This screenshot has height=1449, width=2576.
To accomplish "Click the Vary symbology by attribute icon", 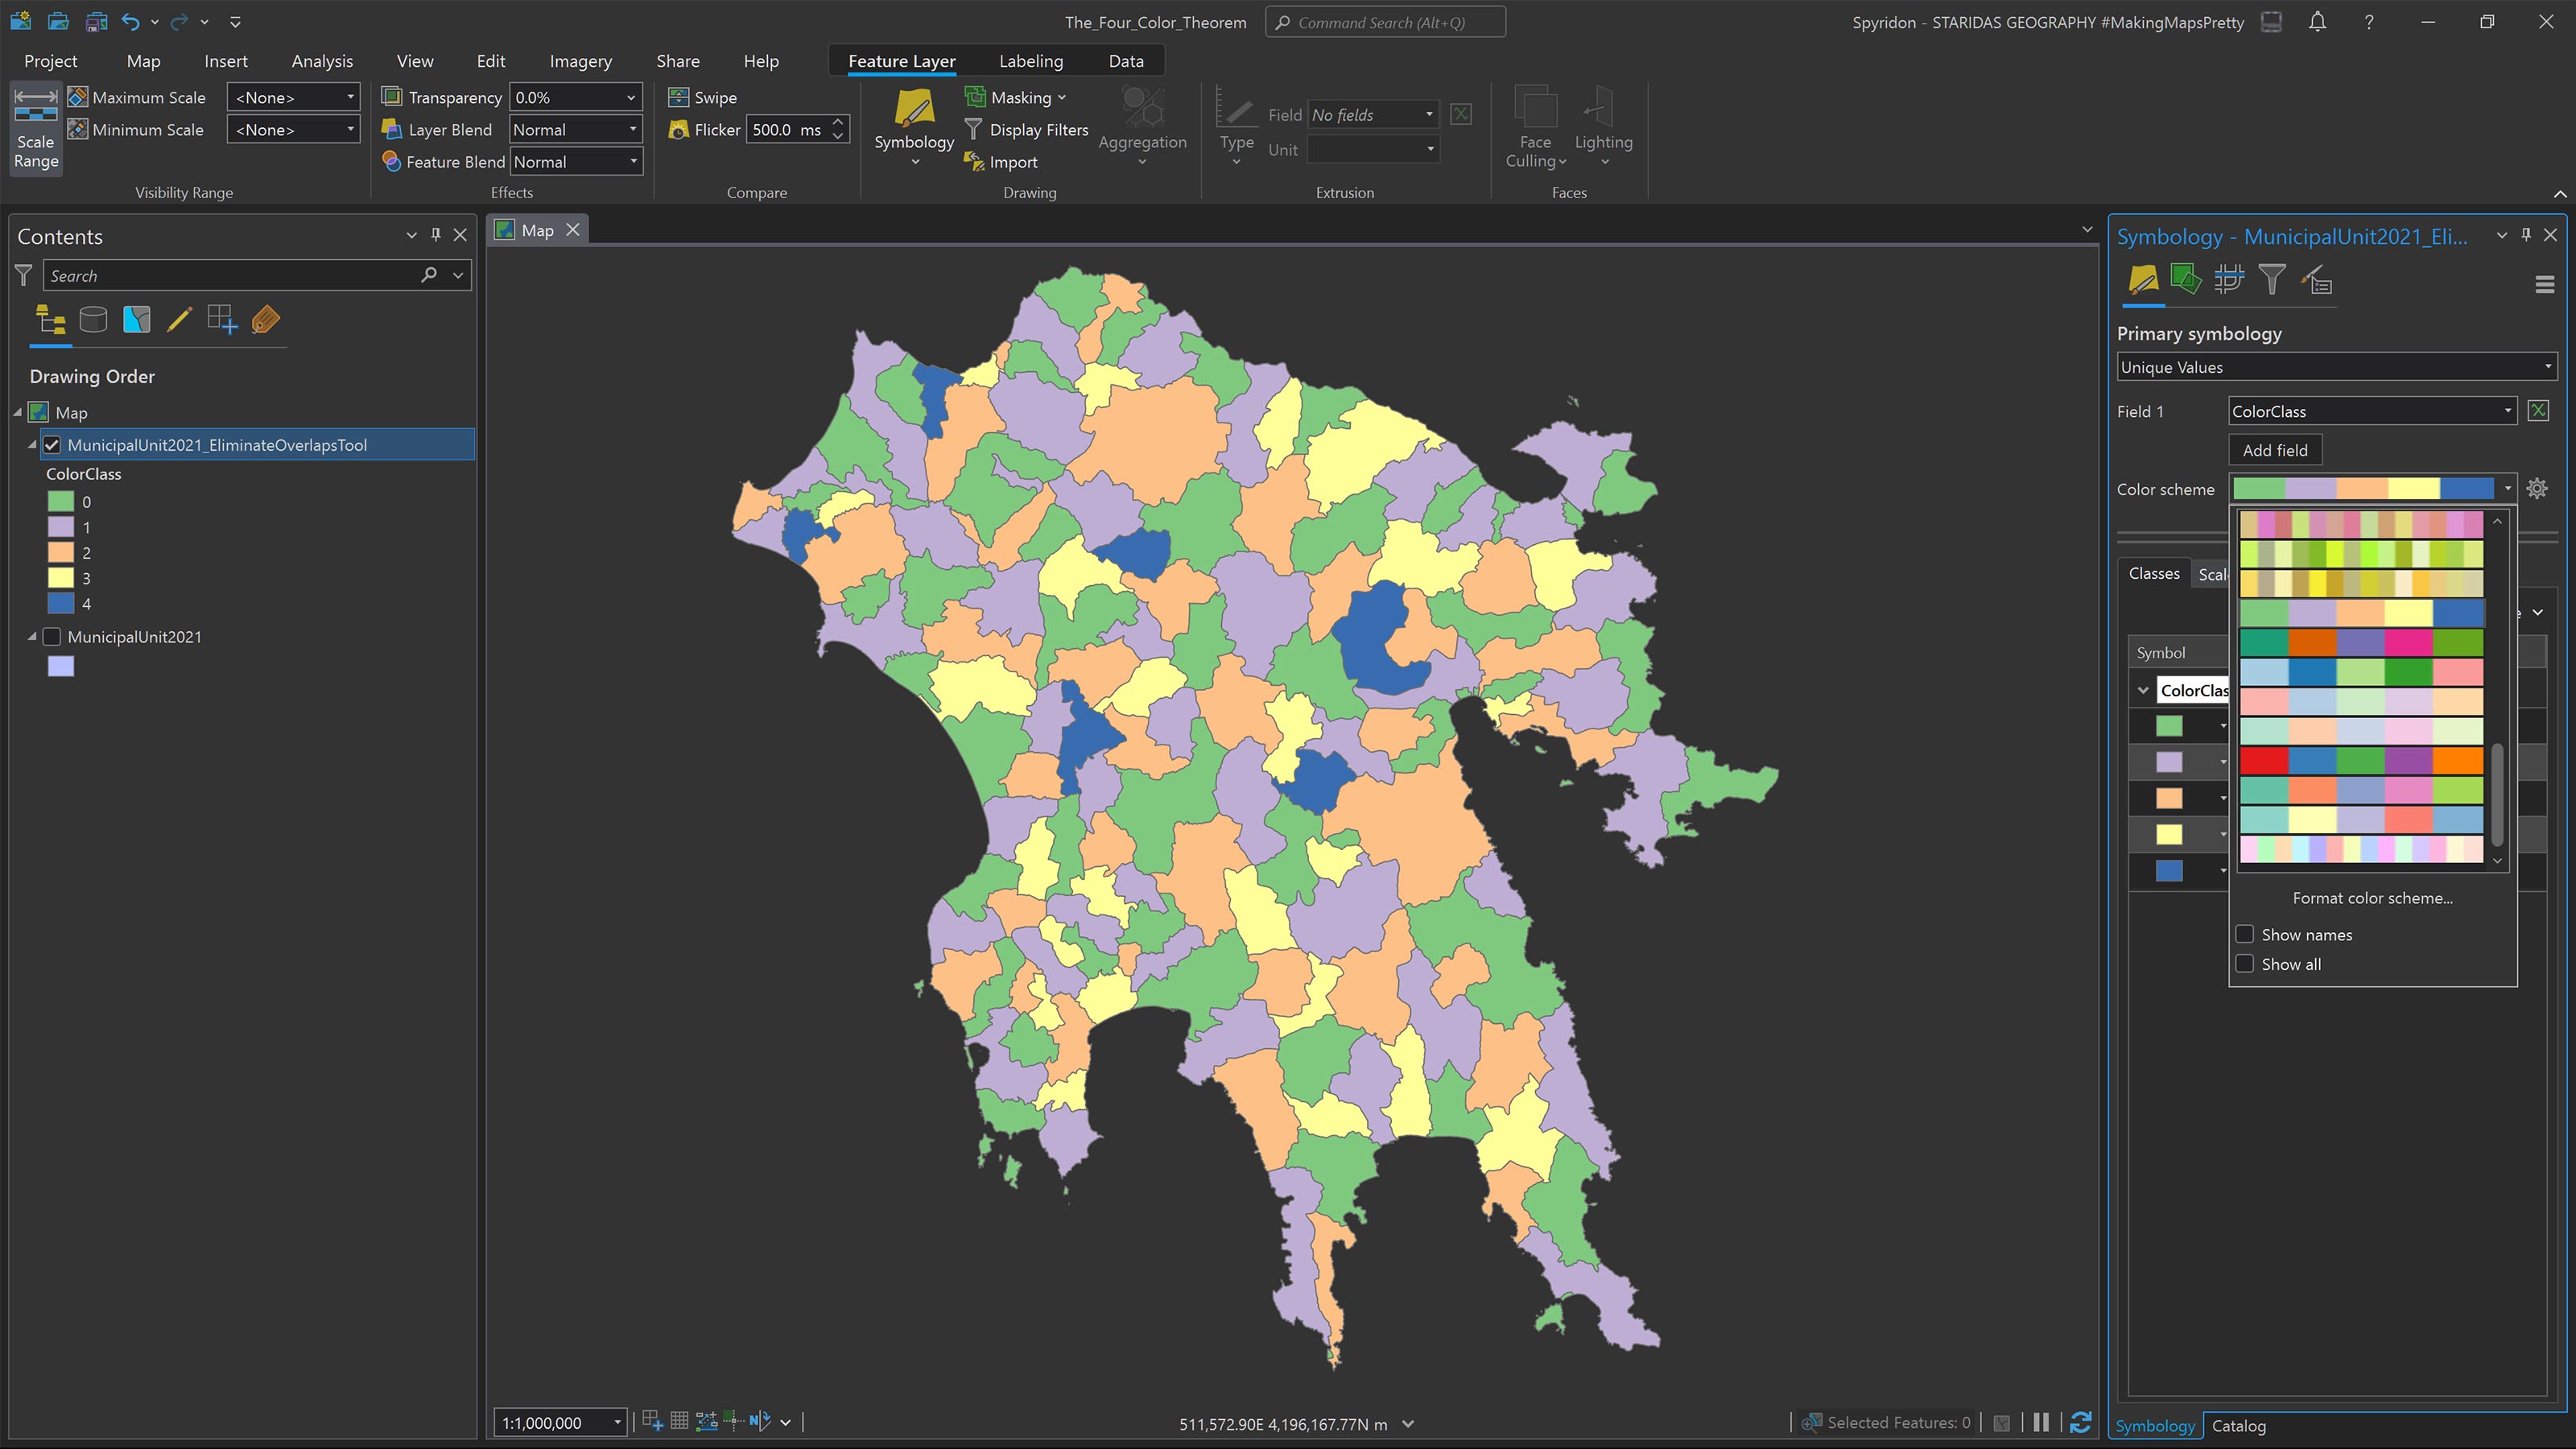I will pyautogui.click(x=2186, y=280).
